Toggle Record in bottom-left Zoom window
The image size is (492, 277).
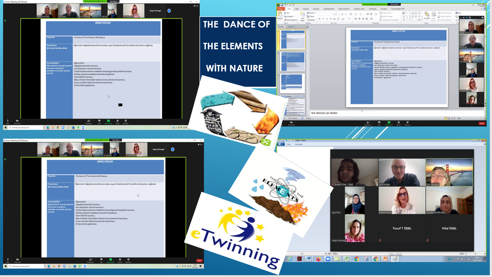point(120,261)
